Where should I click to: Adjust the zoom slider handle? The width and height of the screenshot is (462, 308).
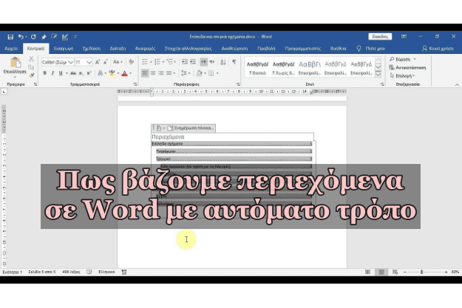pyautogui.click(x=421, y=272)
